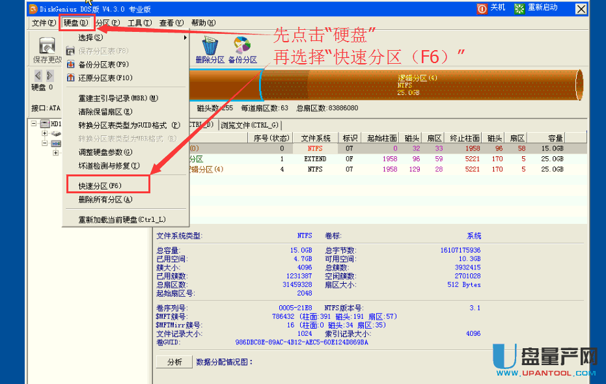606x384 pixels.
Task: Click the Delete Partition (删除分区) trash icon
Action: click(210, 46)
